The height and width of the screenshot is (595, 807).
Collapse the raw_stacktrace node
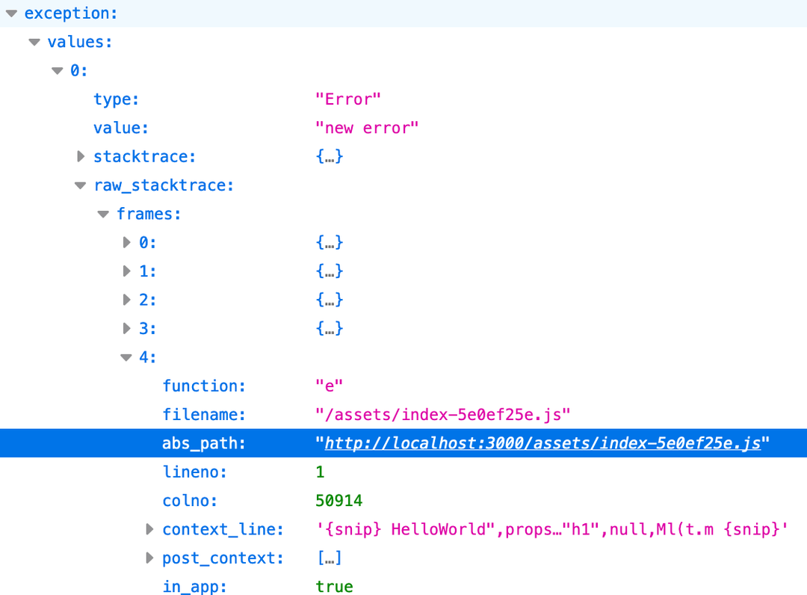pos(80,185)
